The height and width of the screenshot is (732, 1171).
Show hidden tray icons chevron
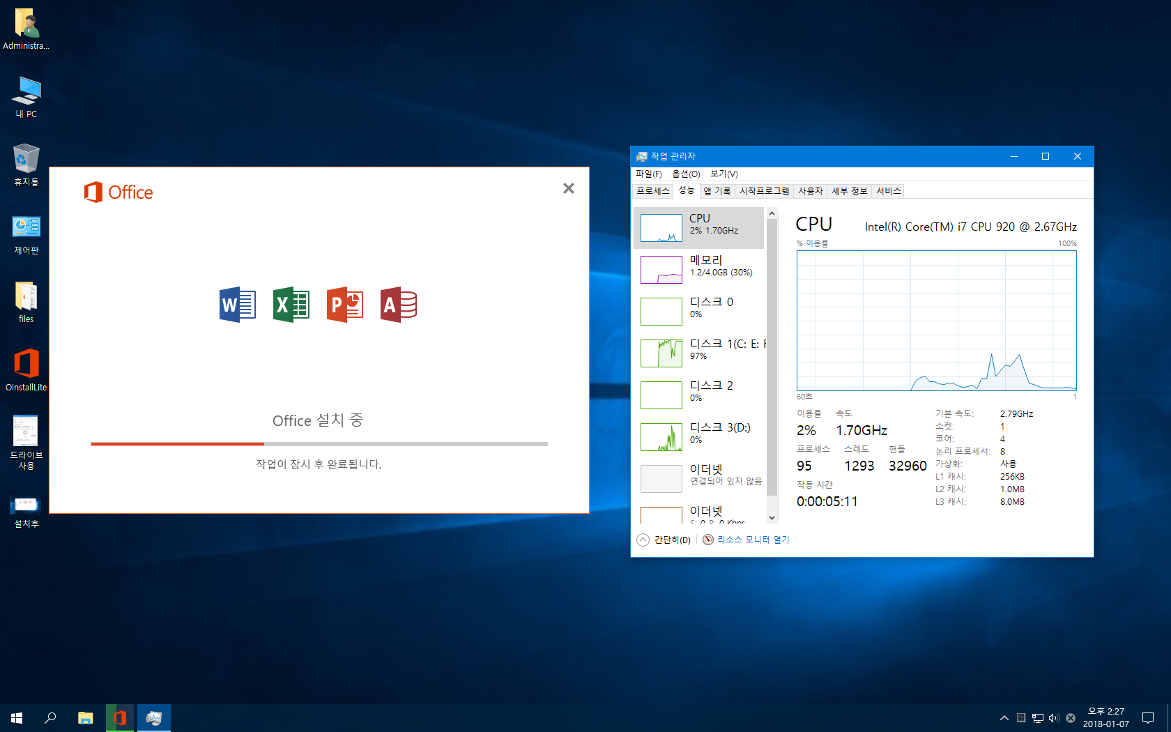click(1004, 718)
